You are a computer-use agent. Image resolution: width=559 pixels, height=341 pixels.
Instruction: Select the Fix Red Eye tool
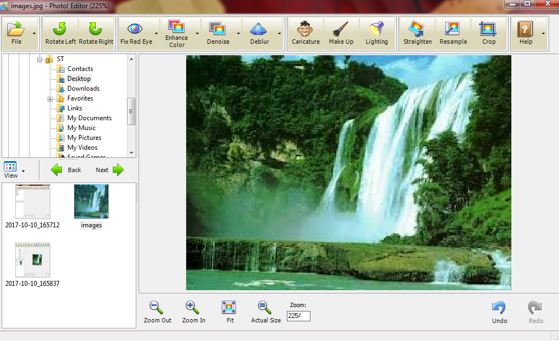pyautogui.click(x=136, y=33)
